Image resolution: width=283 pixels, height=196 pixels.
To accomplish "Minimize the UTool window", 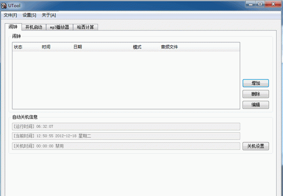I will tap(251, 4).
